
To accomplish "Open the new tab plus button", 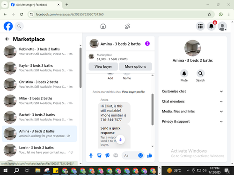I will [x=66, y=5].
